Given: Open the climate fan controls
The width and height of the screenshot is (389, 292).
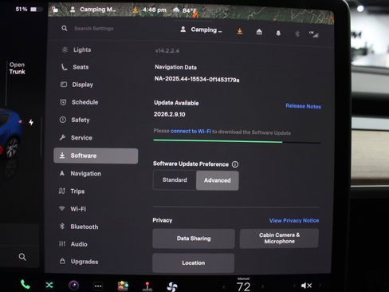Looking at the screenshot, I should click(x=172, y=287).
